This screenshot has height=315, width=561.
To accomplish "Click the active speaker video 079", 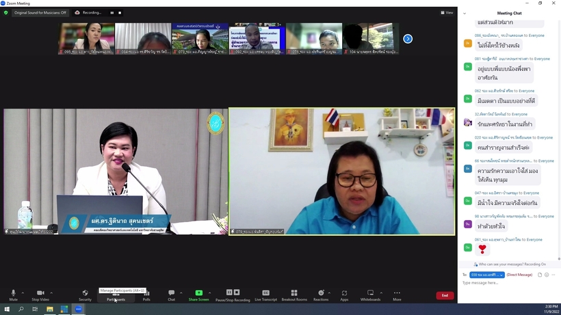I will [x=341, y=172].
